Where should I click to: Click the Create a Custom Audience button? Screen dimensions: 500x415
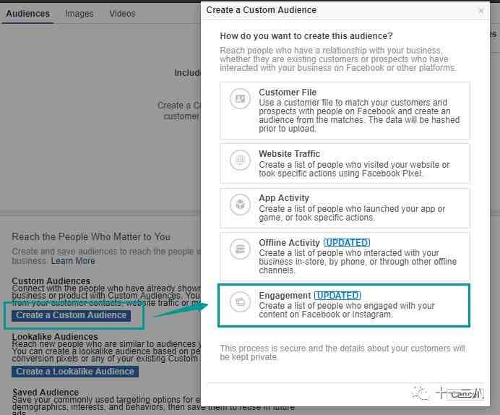click(x=71, y=315)
